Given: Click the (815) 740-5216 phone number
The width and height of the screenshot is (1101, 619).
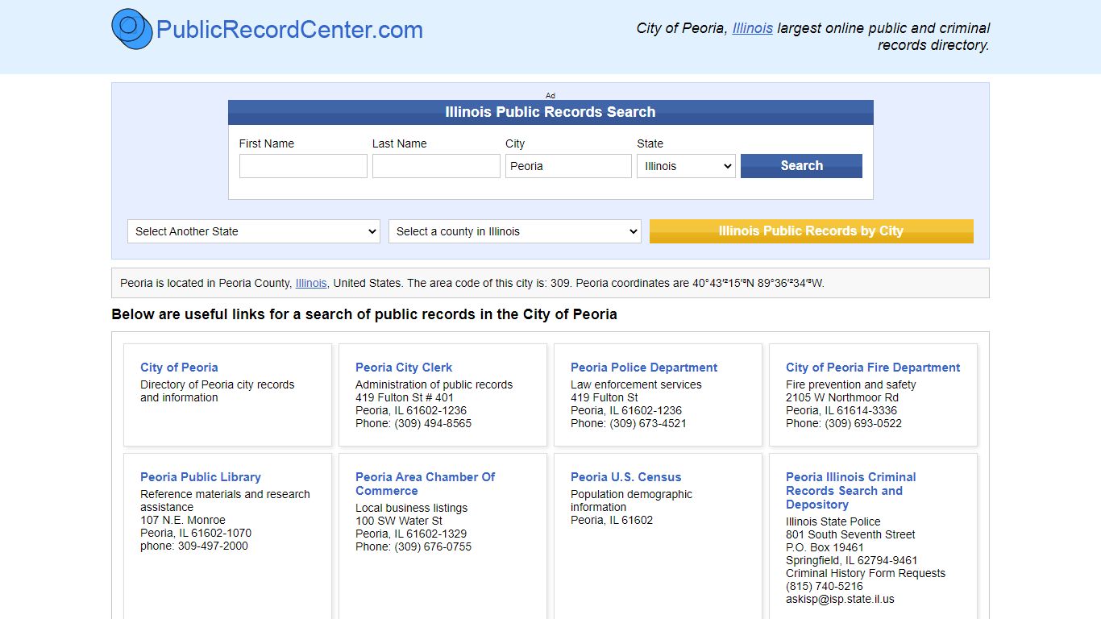Looking at the screenshot, I should (x=825, y=586).
